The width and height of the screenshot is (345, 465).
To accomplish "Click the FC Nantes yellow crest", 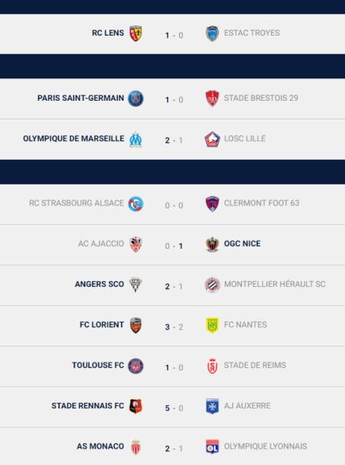I will point(212,325).
